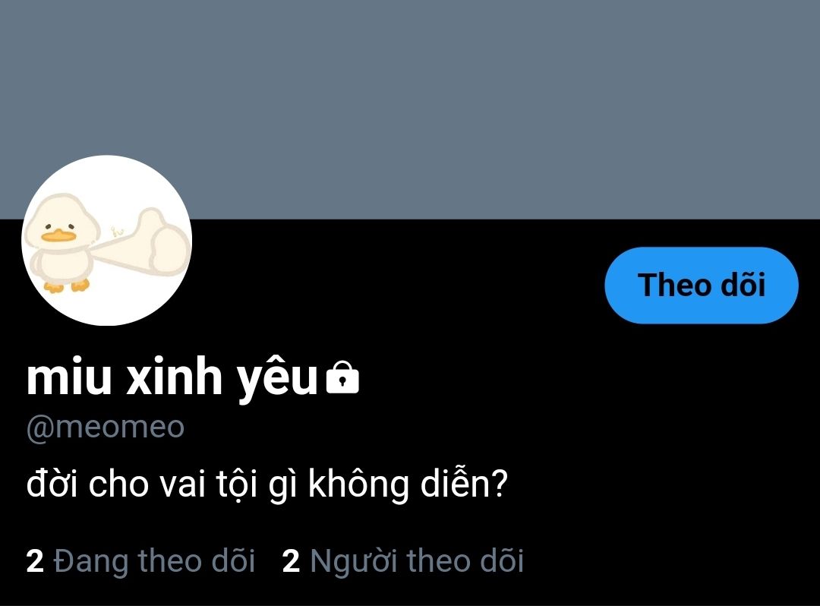Click the word dõi on follow button
This screenshot has height=606, width=820.
pos(743,285)
